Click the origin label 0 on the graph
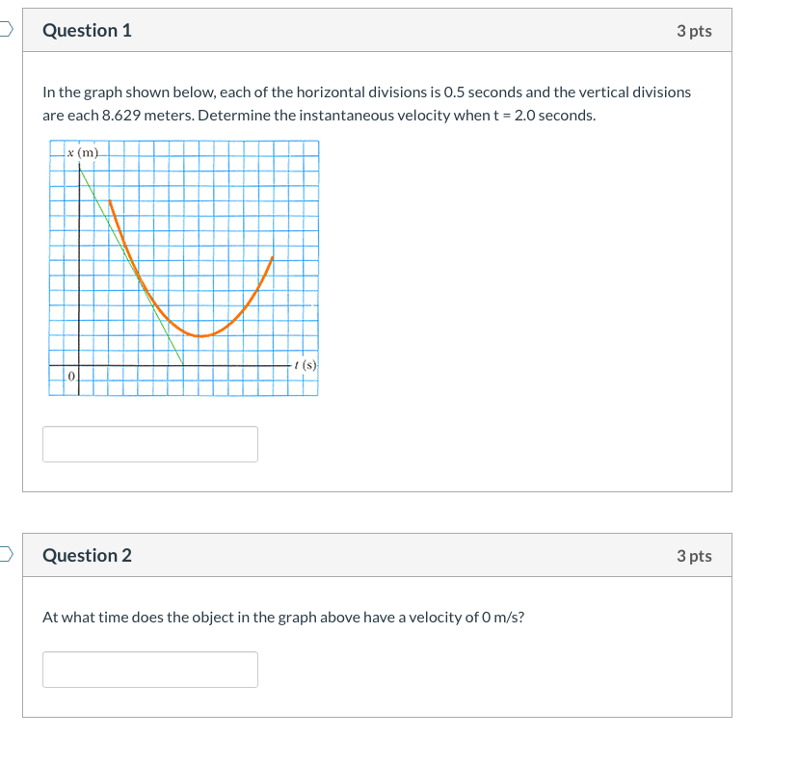Image resolution: width=798 pixels, height=764 pixels. pos(71,376)
